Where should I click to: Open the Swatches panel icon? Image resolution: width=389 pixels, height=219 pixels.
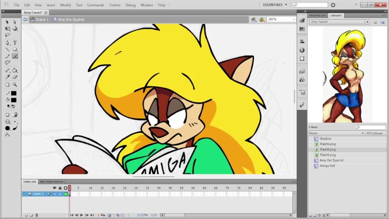(302, 29)
